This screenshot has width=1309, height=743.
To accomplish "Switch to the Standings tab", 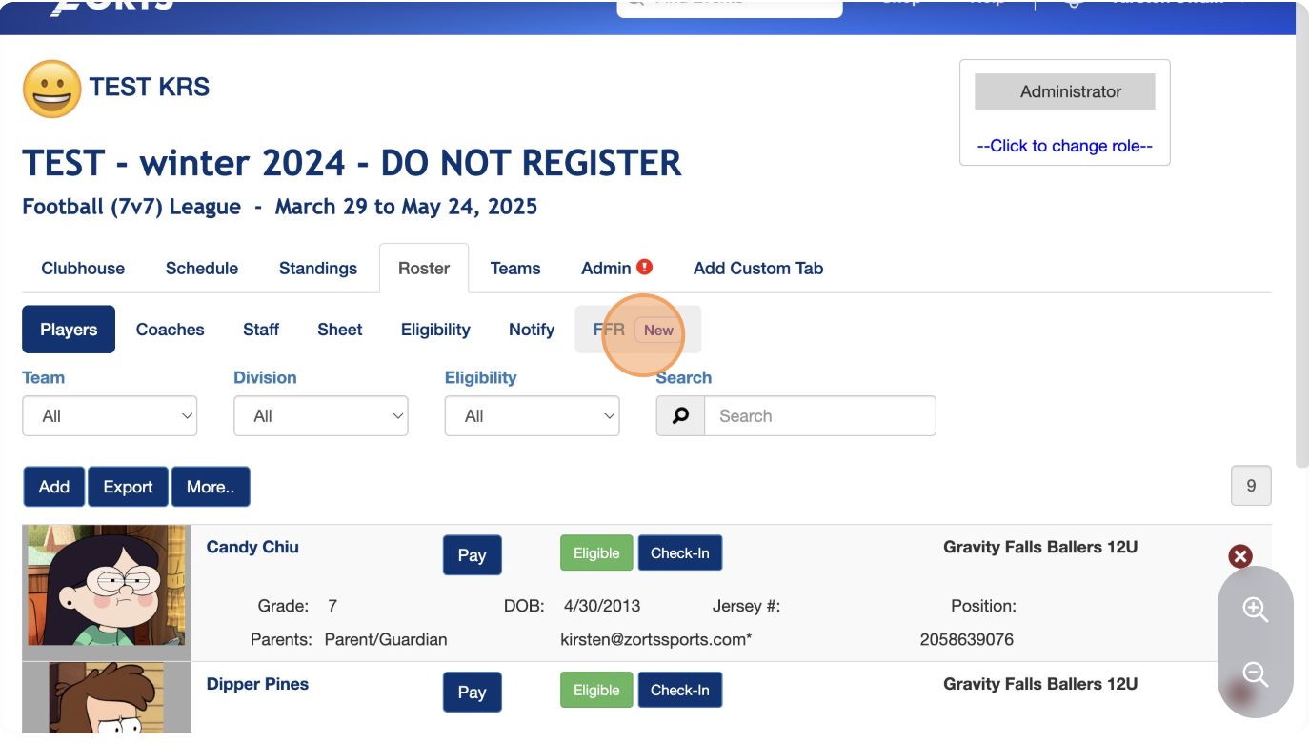I will [318, 269].
